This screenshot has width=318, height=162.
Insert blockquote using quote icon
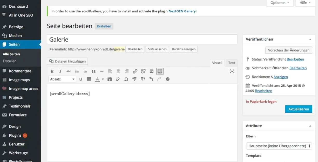coord(94,71)
